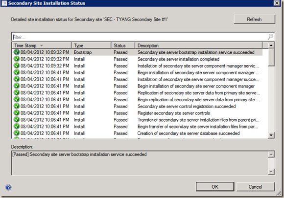
Task: Click into the Filter text field
Action: [140, 37]
